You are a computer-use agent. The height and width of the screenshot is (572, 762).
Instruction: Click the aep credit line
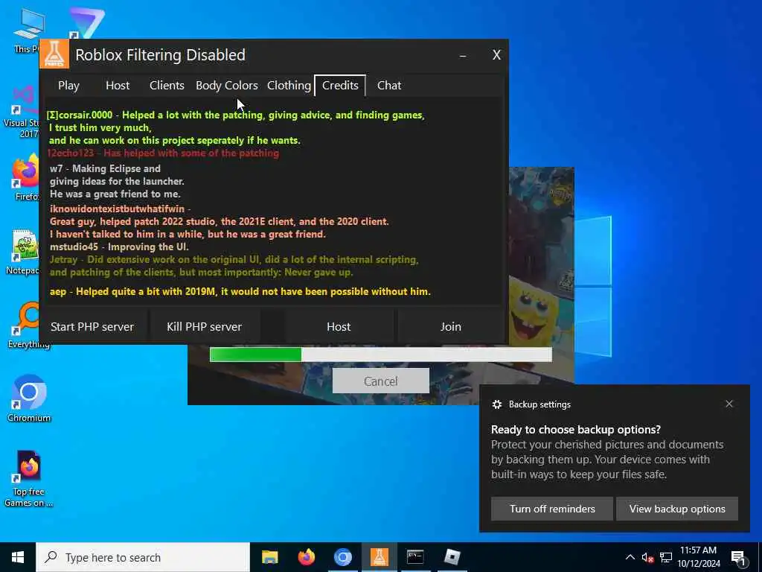click(x=240, y=291)
